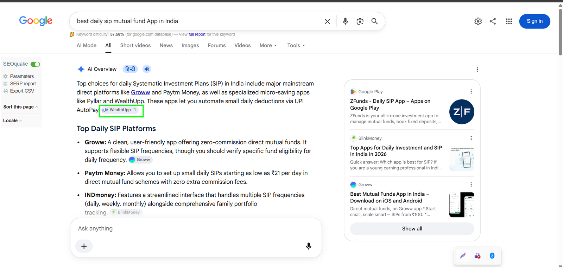Clear the search box with the X icon
This screenshot has width=563, height=267.
327,21
